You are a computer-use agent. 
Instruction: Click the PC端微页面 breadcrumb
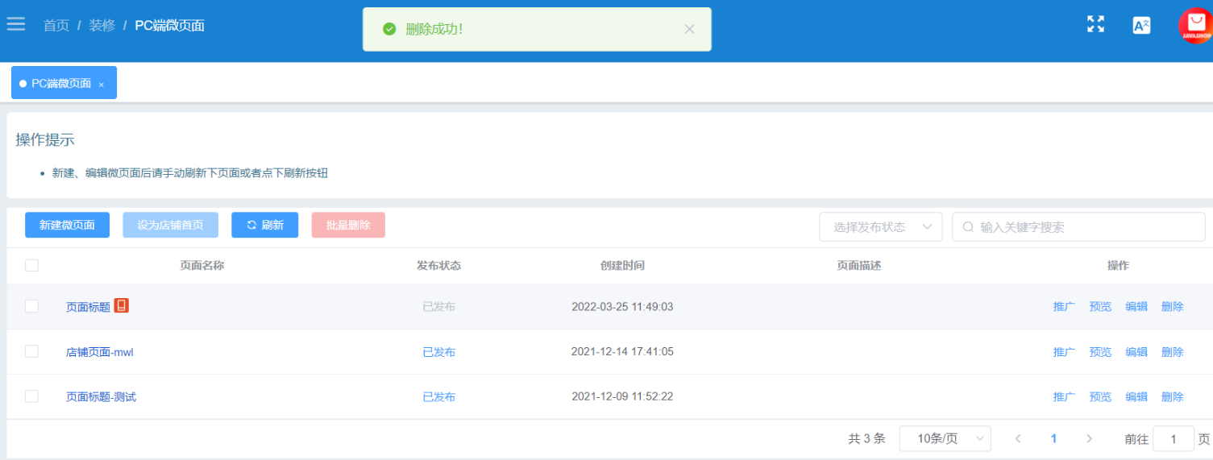tap(169, 26)
